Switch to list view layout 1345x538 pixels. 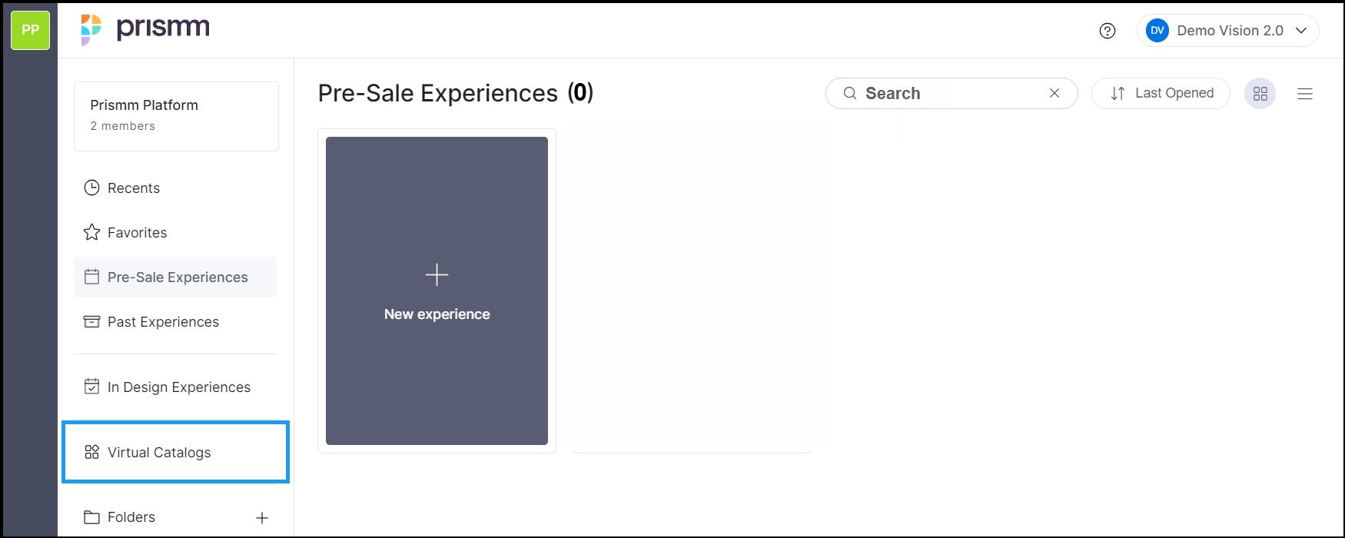tap(1304, 94)
